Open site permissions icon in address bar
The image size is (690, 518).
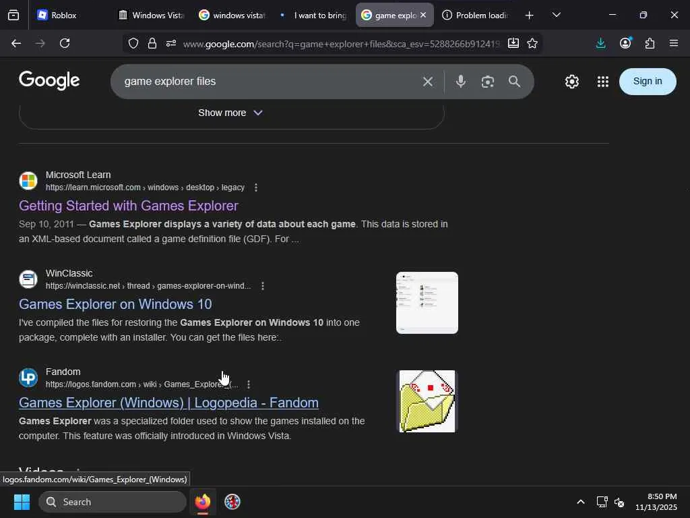click(171, 43)
